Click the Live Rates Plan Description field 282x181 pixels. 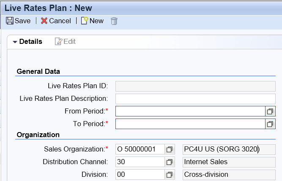195,99
